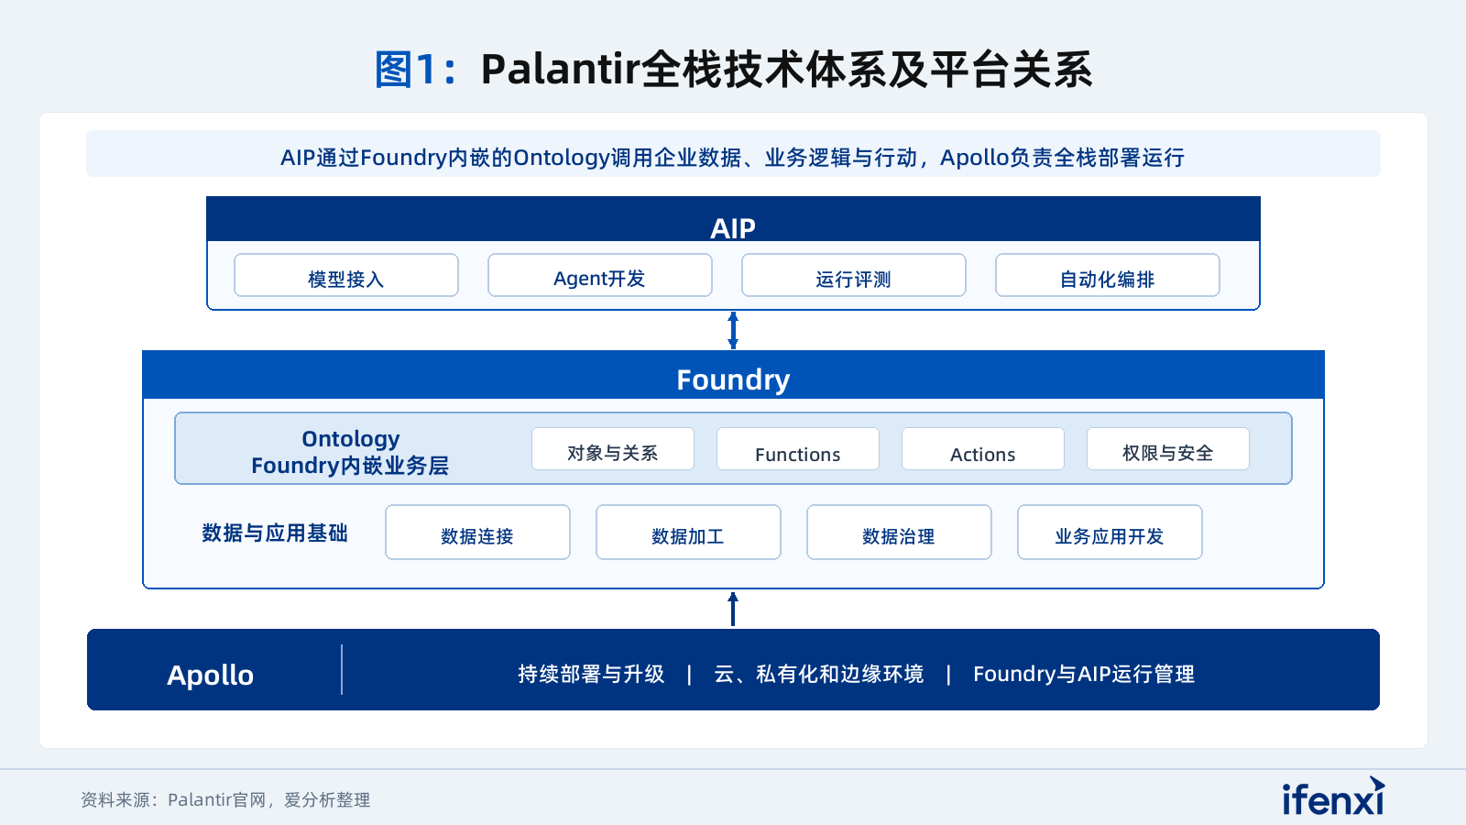This screenshot has width=1466, height=825.
Task: Click the Apollo label
Action: click(x=210, y=675)
